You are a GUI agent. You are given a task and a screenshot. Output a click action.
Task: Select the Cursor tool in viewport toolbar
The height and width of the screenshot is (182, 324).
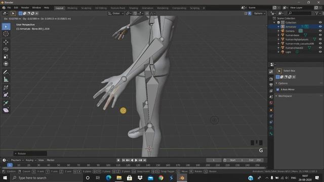point(6,34)
